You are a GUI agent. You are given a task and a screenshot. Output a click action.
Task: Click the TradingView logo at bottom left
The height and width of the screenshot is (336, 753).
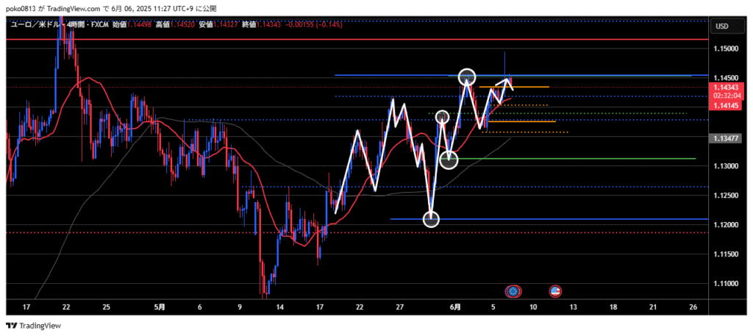click(34, 326)
